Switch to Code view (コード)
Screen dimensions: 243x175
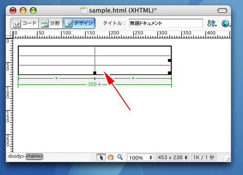25,23
